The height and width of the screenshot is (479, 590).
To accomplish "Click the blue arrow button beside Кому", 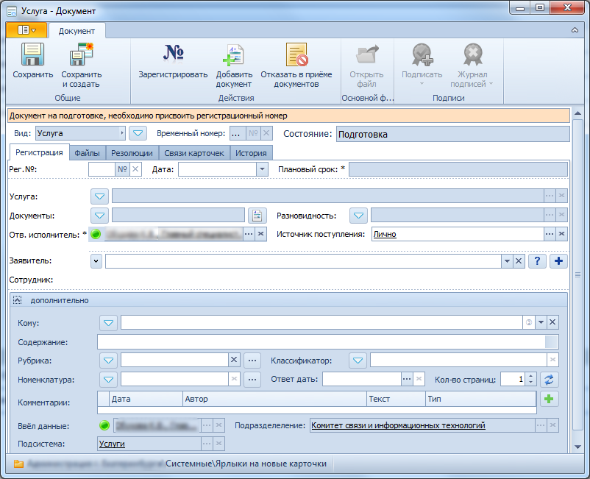I will click(108, 323).
